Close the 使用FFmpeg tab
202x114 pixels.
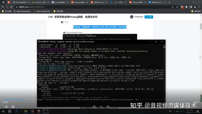pyautogui.click(x=106, y=2)
